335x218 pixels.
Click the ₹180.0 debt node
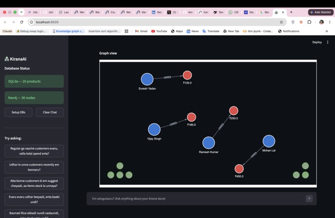(192, 117)
